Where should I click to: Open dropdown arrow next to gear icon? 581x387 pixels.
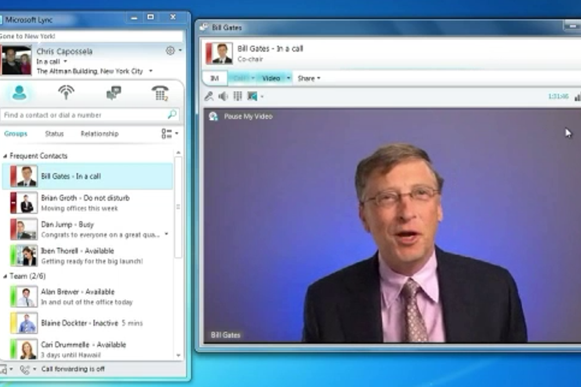point(180,50)
